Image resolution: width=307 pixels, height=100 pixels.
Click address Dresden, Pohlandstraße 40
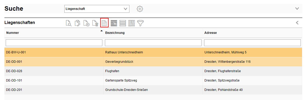pos(224,90)
